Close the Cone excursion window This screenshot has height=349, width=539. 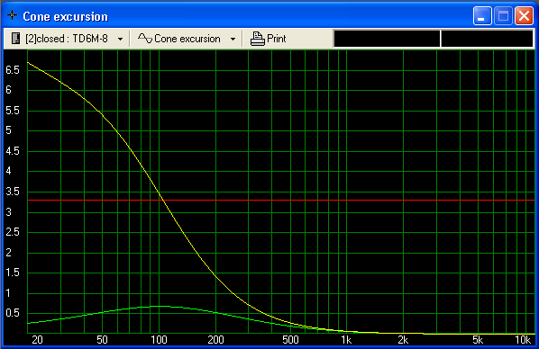(524, 16)
